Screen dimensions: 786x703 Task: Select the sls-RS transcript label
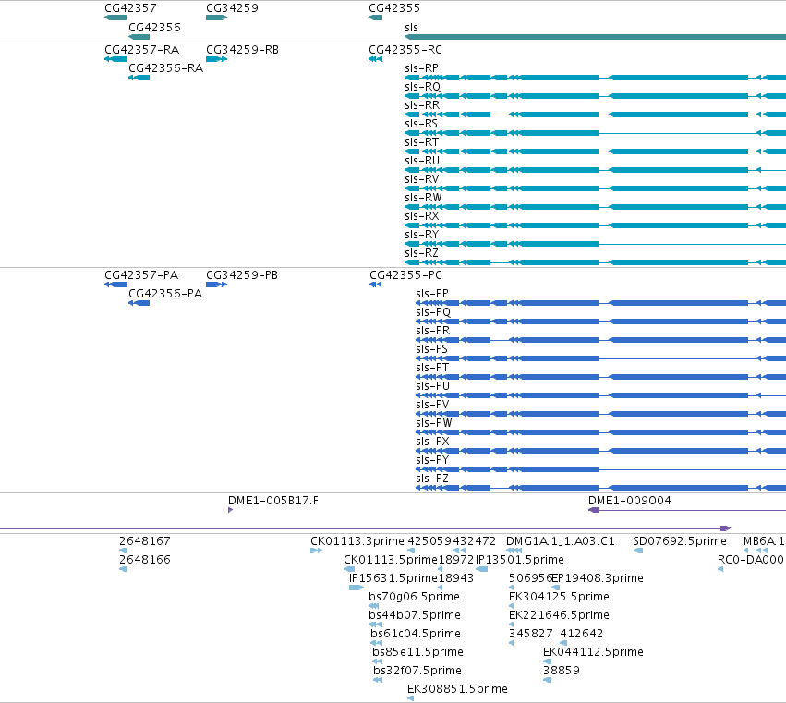[x=421, y=124]
